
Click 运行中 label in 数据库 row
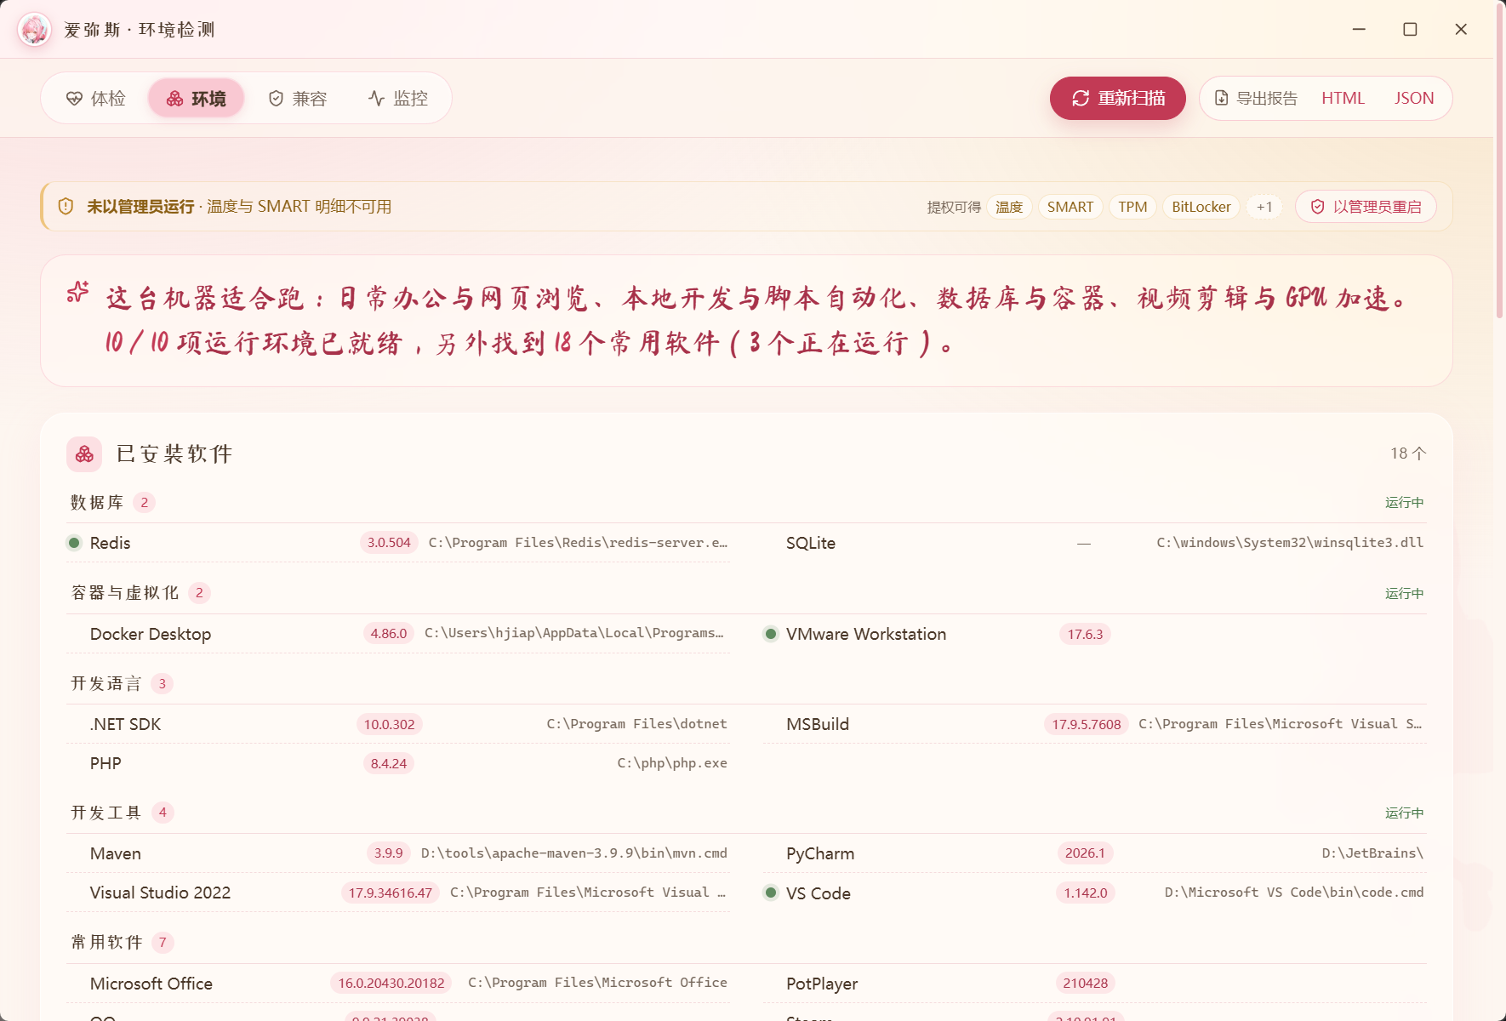click(x=1404, y=503)
